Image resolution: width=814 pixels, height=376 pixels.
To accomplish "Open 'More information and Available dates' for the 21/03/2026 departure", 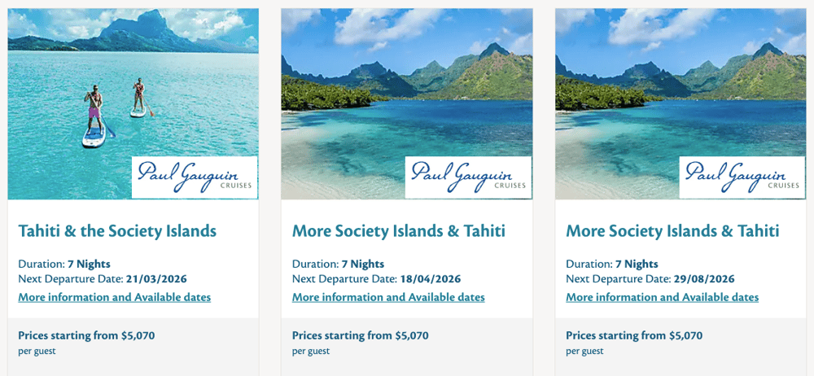I will [115, 297].
